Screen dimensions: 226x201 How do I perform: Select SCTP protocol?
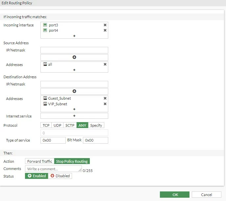[x=70, y=125]
